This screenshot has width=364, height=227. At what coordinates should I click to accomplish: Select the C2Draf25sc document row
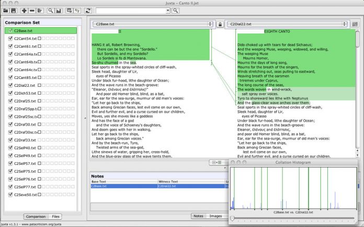pyautogui.click(x=41, y=117)
